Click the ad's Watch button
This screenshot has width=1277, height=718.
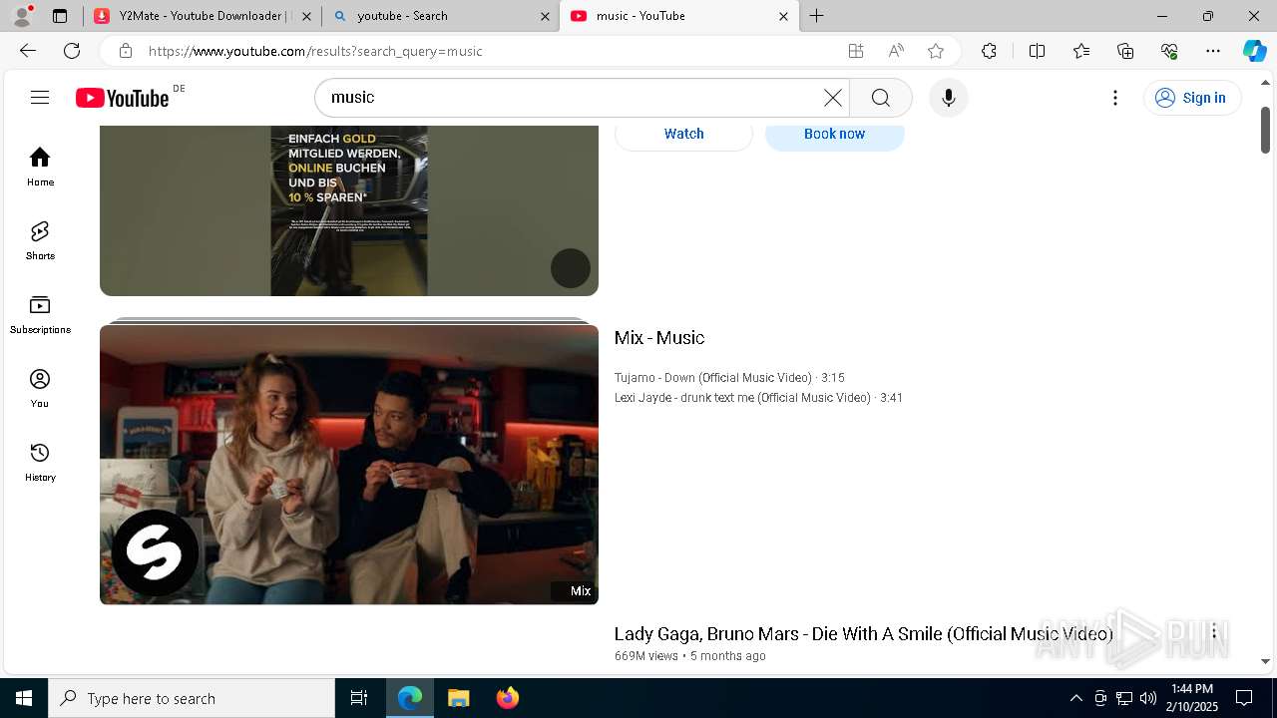(684, 135)
